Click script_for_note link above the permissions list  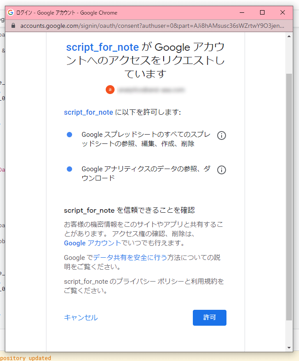88,112
